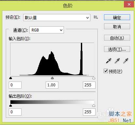Screen dimensions: 135x125
Task: Select the gray point eyedropper
Action: click(x=117, y=61)
